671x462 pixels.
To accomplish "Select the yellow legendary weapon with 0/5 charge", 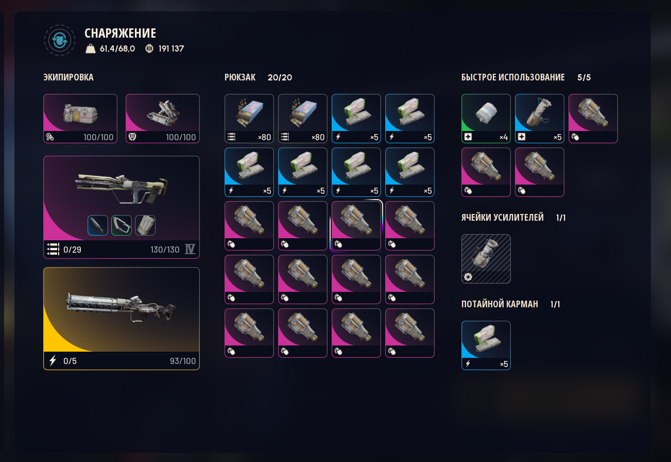I will tap(122, 319).
